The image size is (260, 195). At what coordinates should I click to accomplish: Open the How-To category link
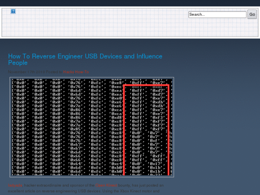tap(82, 72)
